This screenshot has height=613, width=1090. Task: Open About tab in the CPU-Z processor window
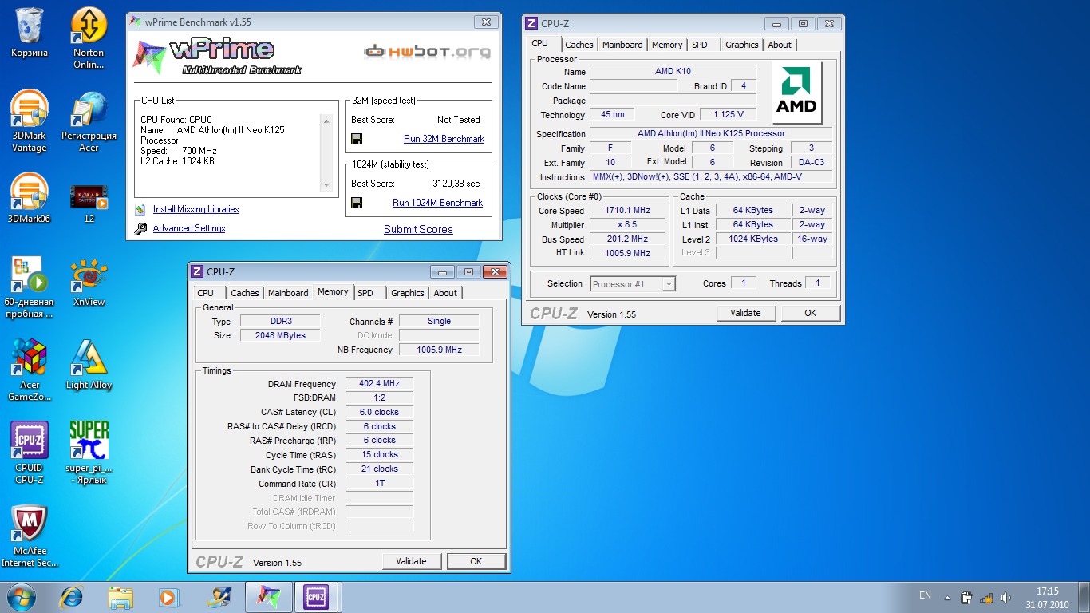(x=780, y=45)
